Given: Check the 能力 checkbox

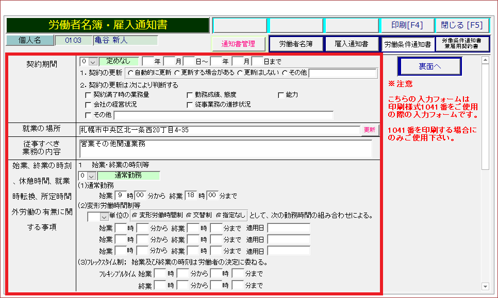Looking at the screenshot, I should (281, 95).
